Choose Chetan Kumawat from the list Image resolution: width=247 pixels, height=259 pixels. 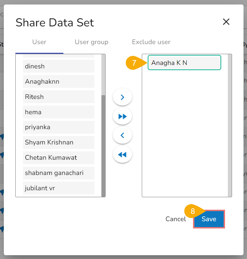59,158
